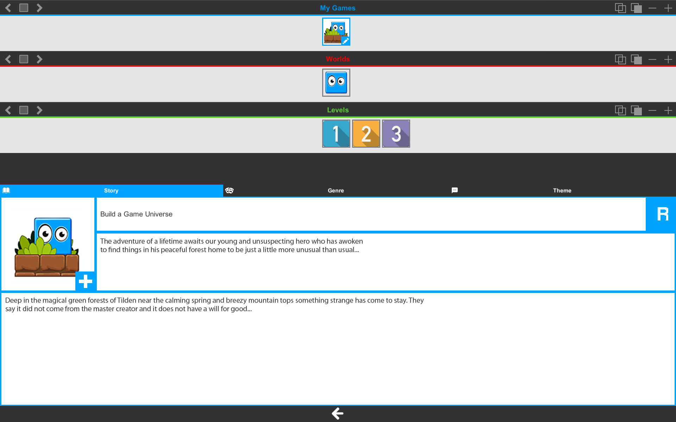Click the paste icon in the Worlds bar

click(x=637, y=59)
